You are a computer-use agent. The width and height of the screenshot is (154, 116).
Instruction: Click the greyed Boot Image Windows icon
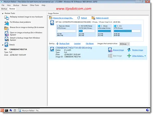(110, 56)
